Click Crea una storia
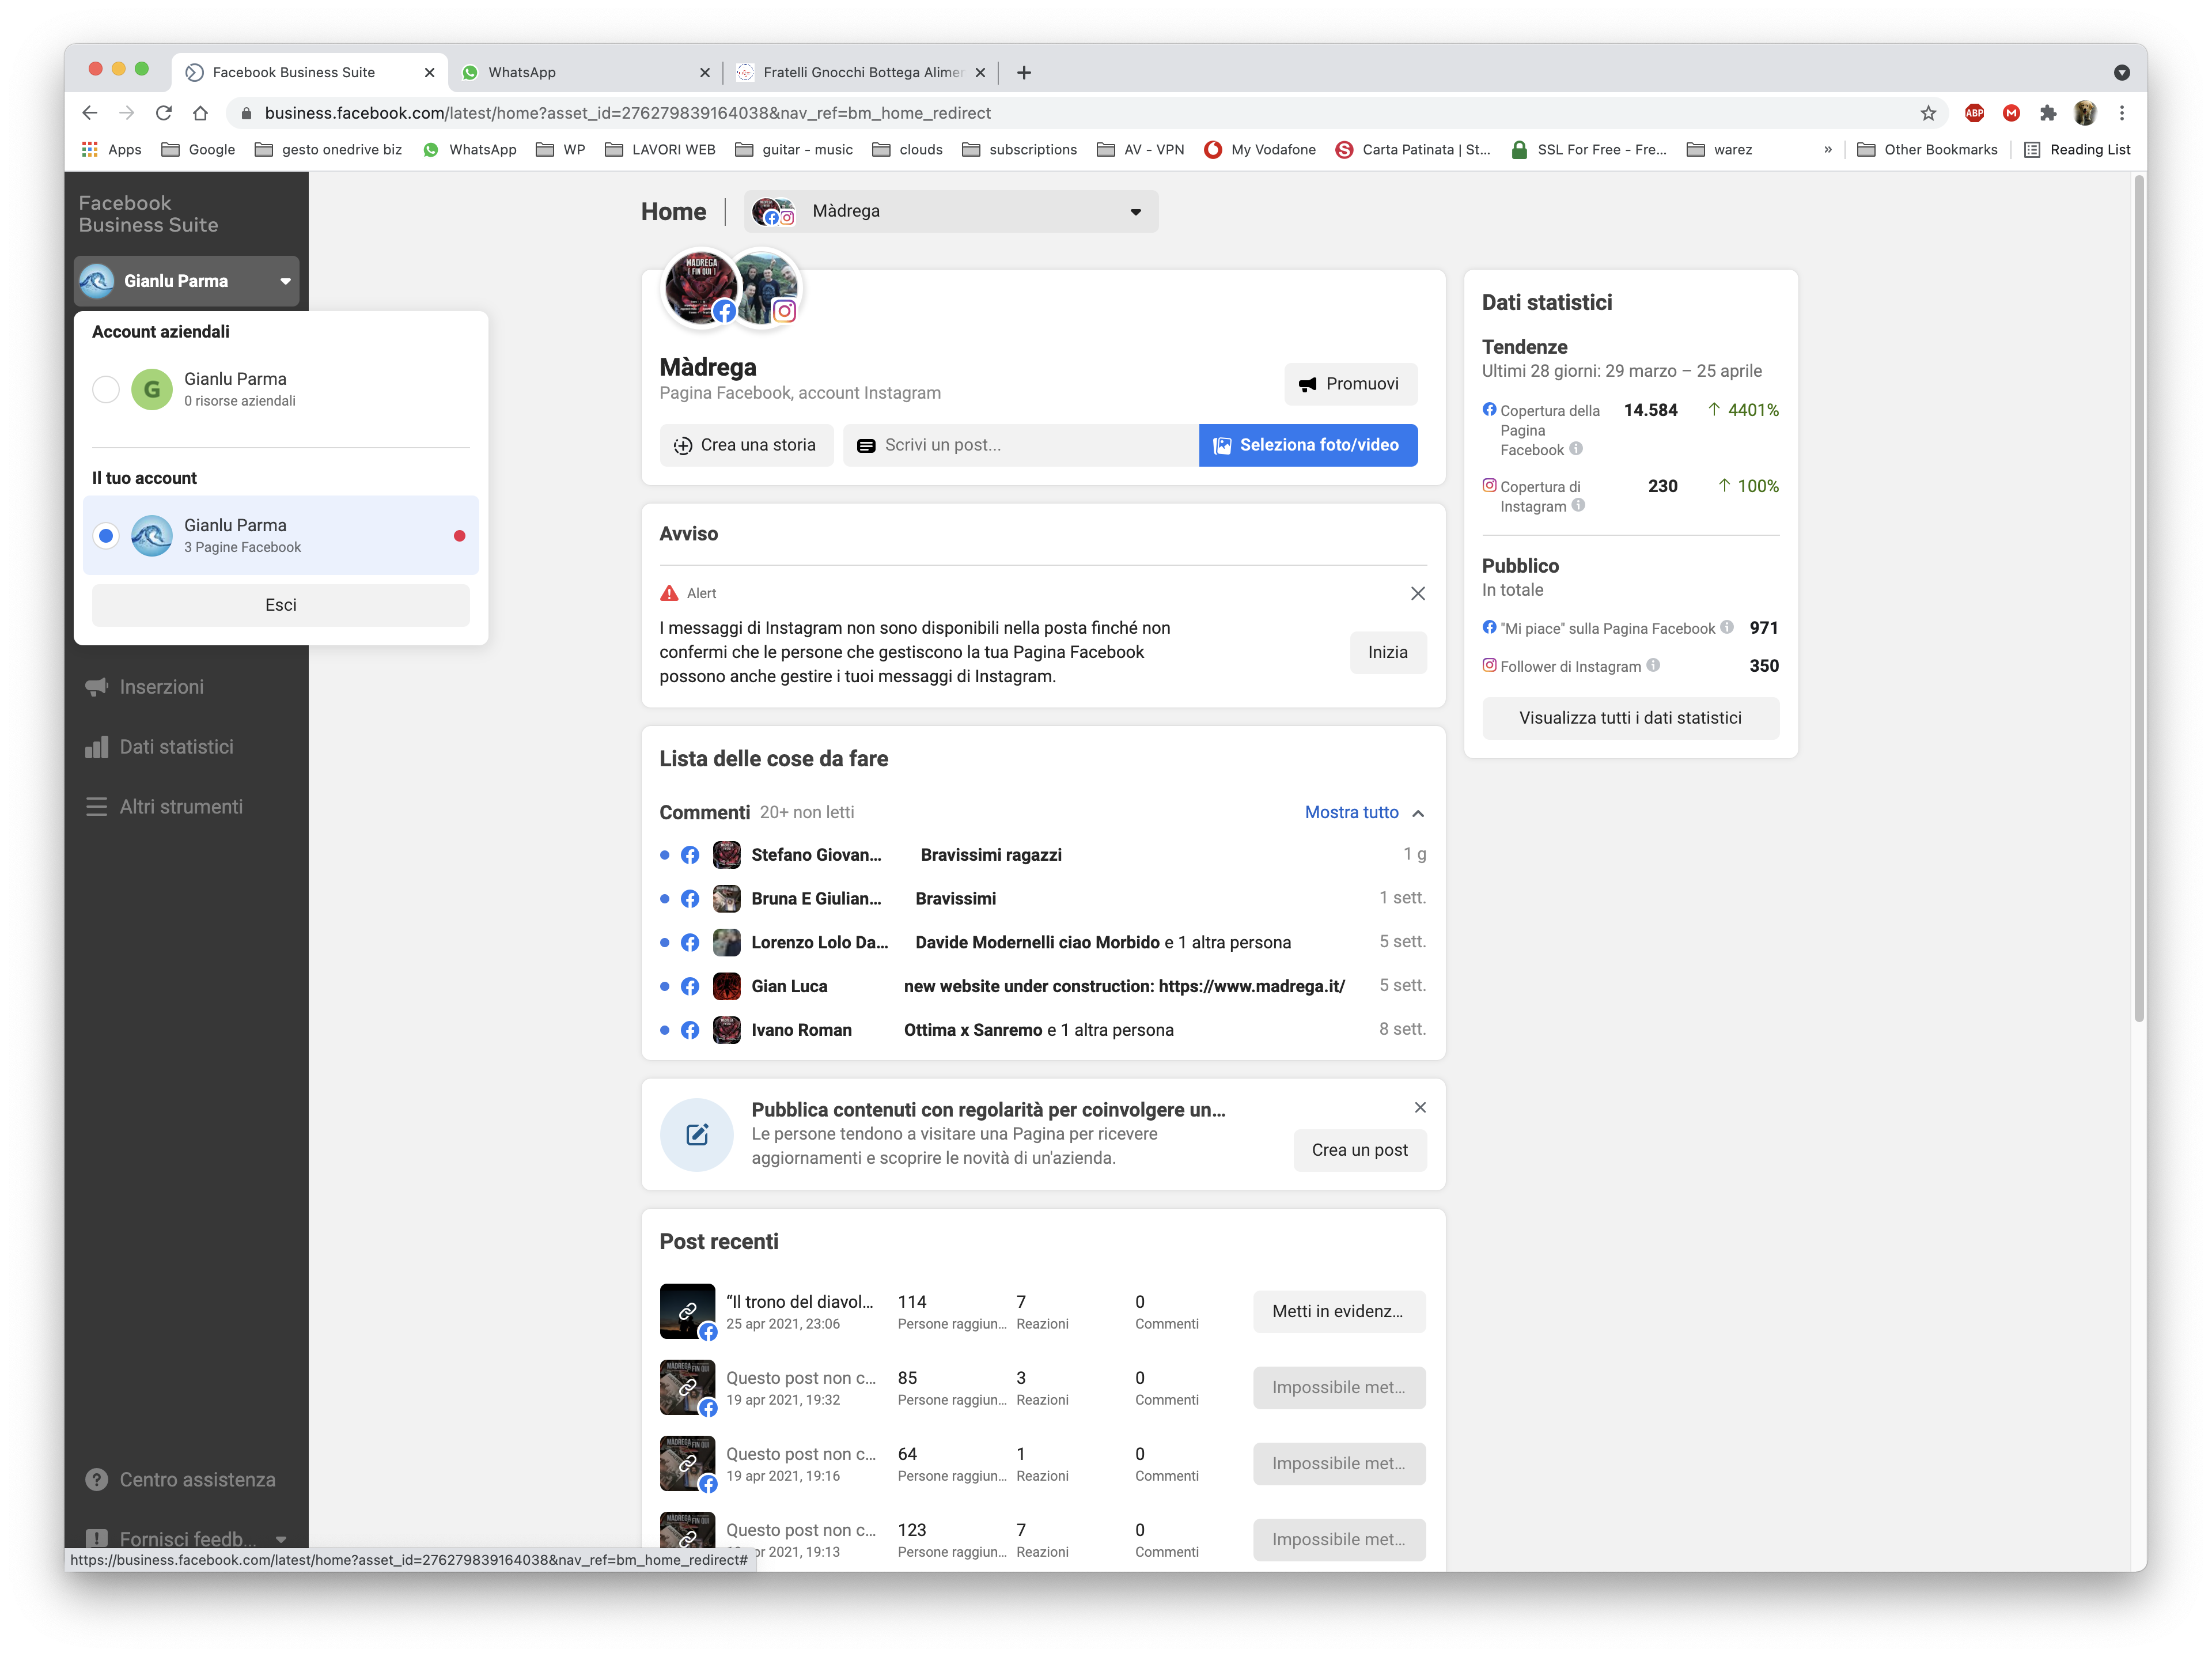 point(746,445)
